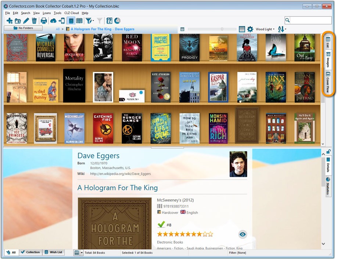Select the Mockingjay book cover
The image size is (338, 259).
coord(74,128)
